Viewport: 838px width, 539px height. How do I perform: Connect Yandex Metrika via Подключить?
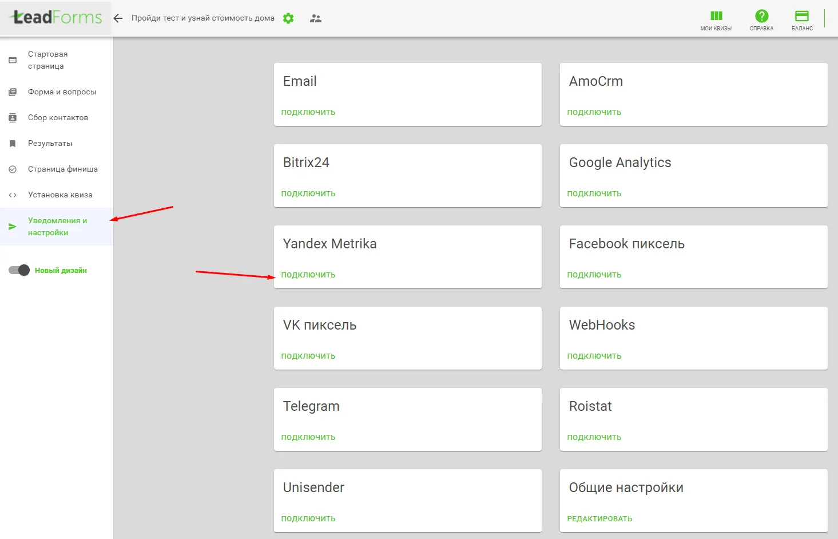tap(308, 275)
